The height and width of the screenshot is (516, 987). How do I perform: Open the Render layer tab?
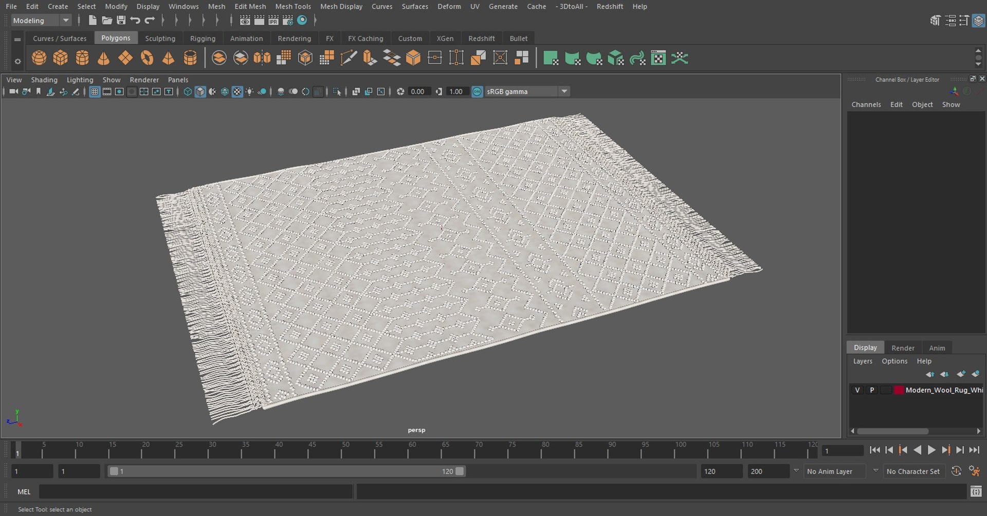coord(903,348)
